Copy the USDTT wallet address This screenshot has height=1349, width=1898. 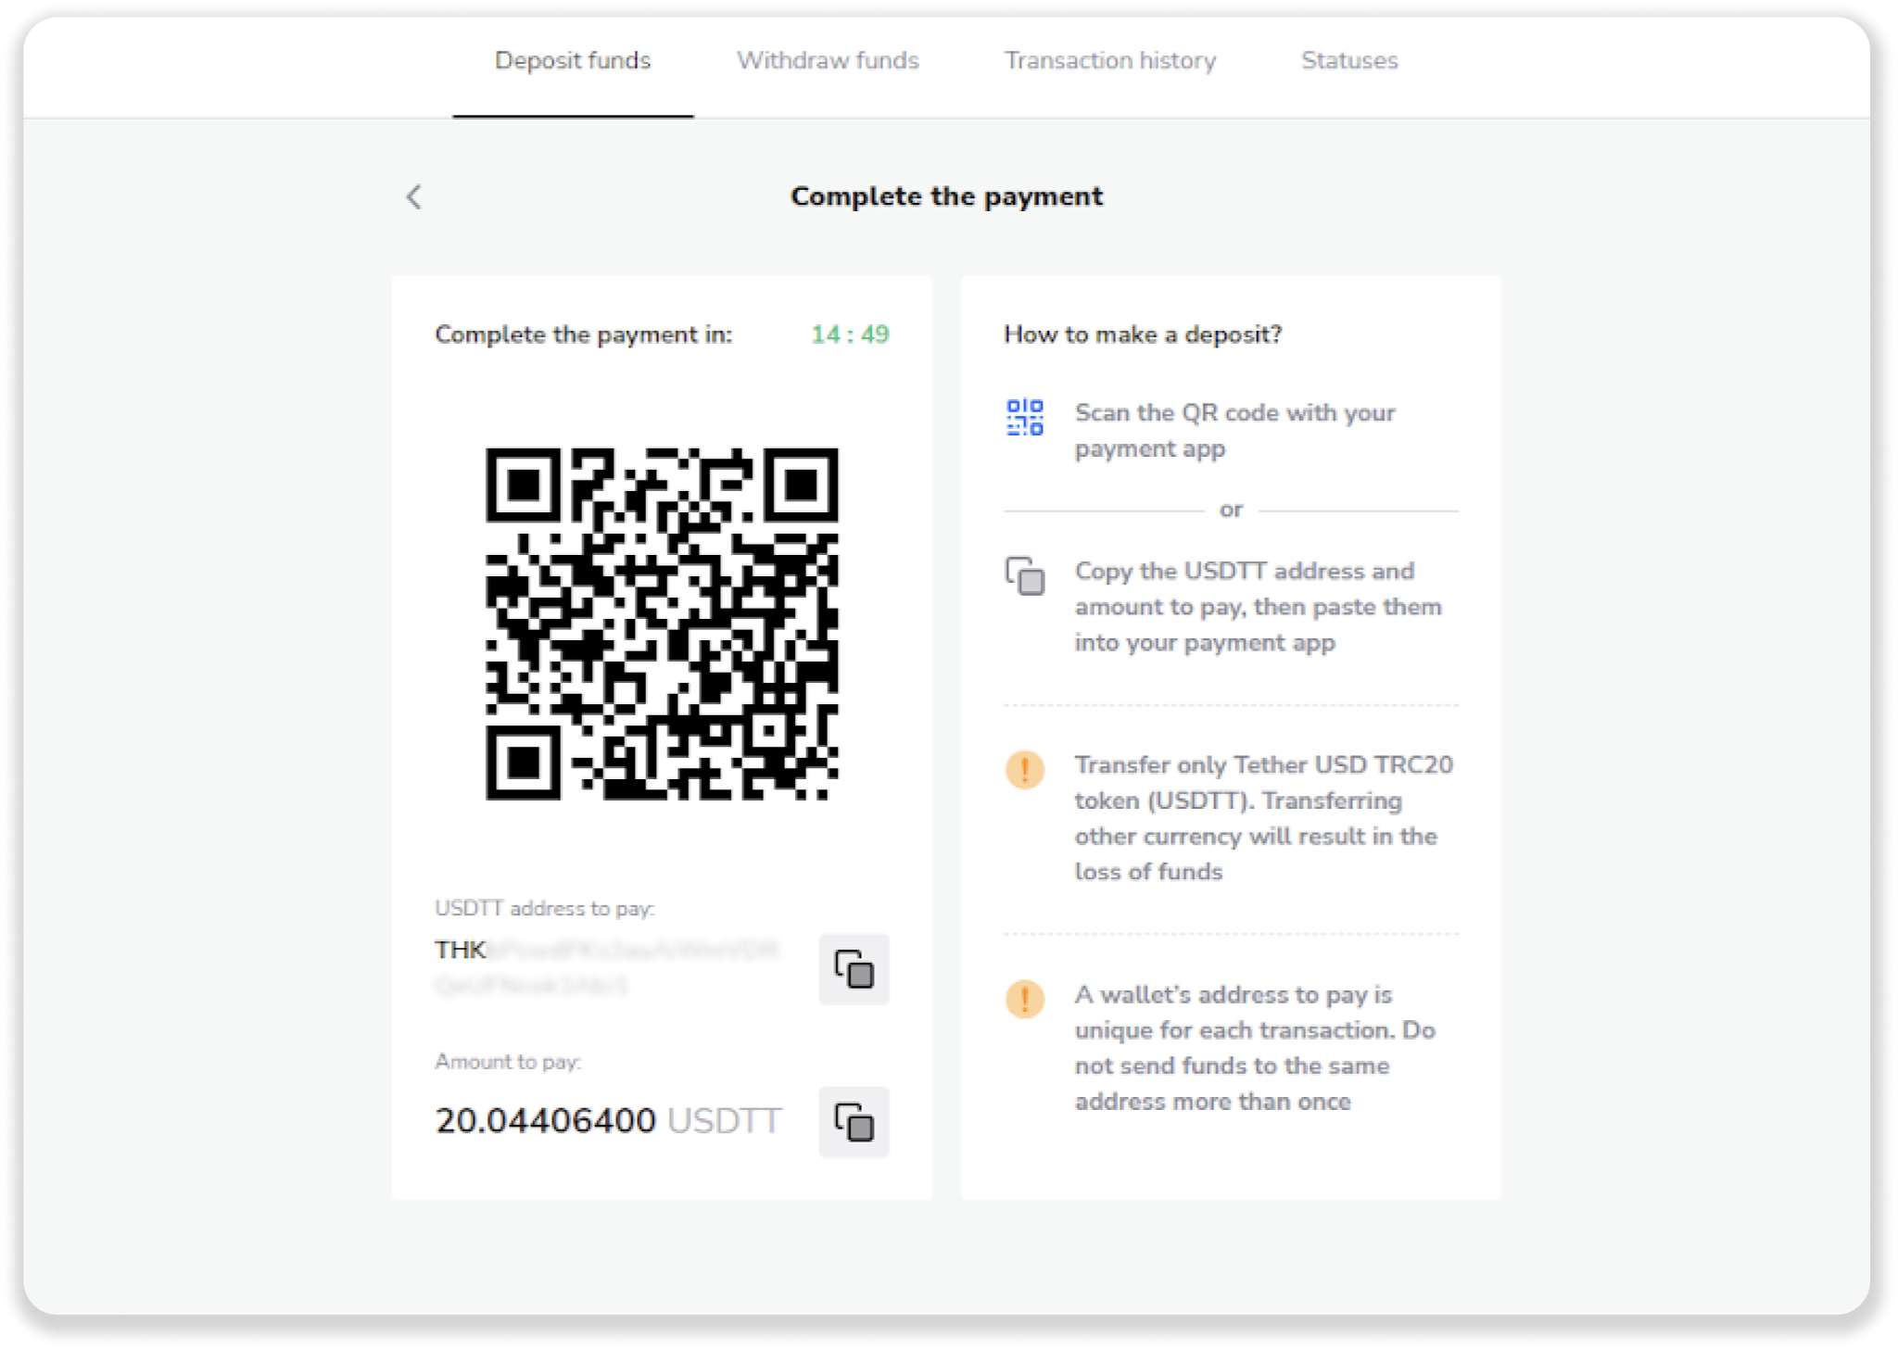[x=854, y=969]
